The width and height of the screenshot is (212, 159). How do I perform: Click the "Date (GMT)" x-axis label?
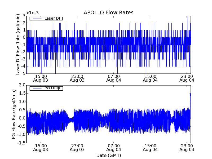[108, 155]
